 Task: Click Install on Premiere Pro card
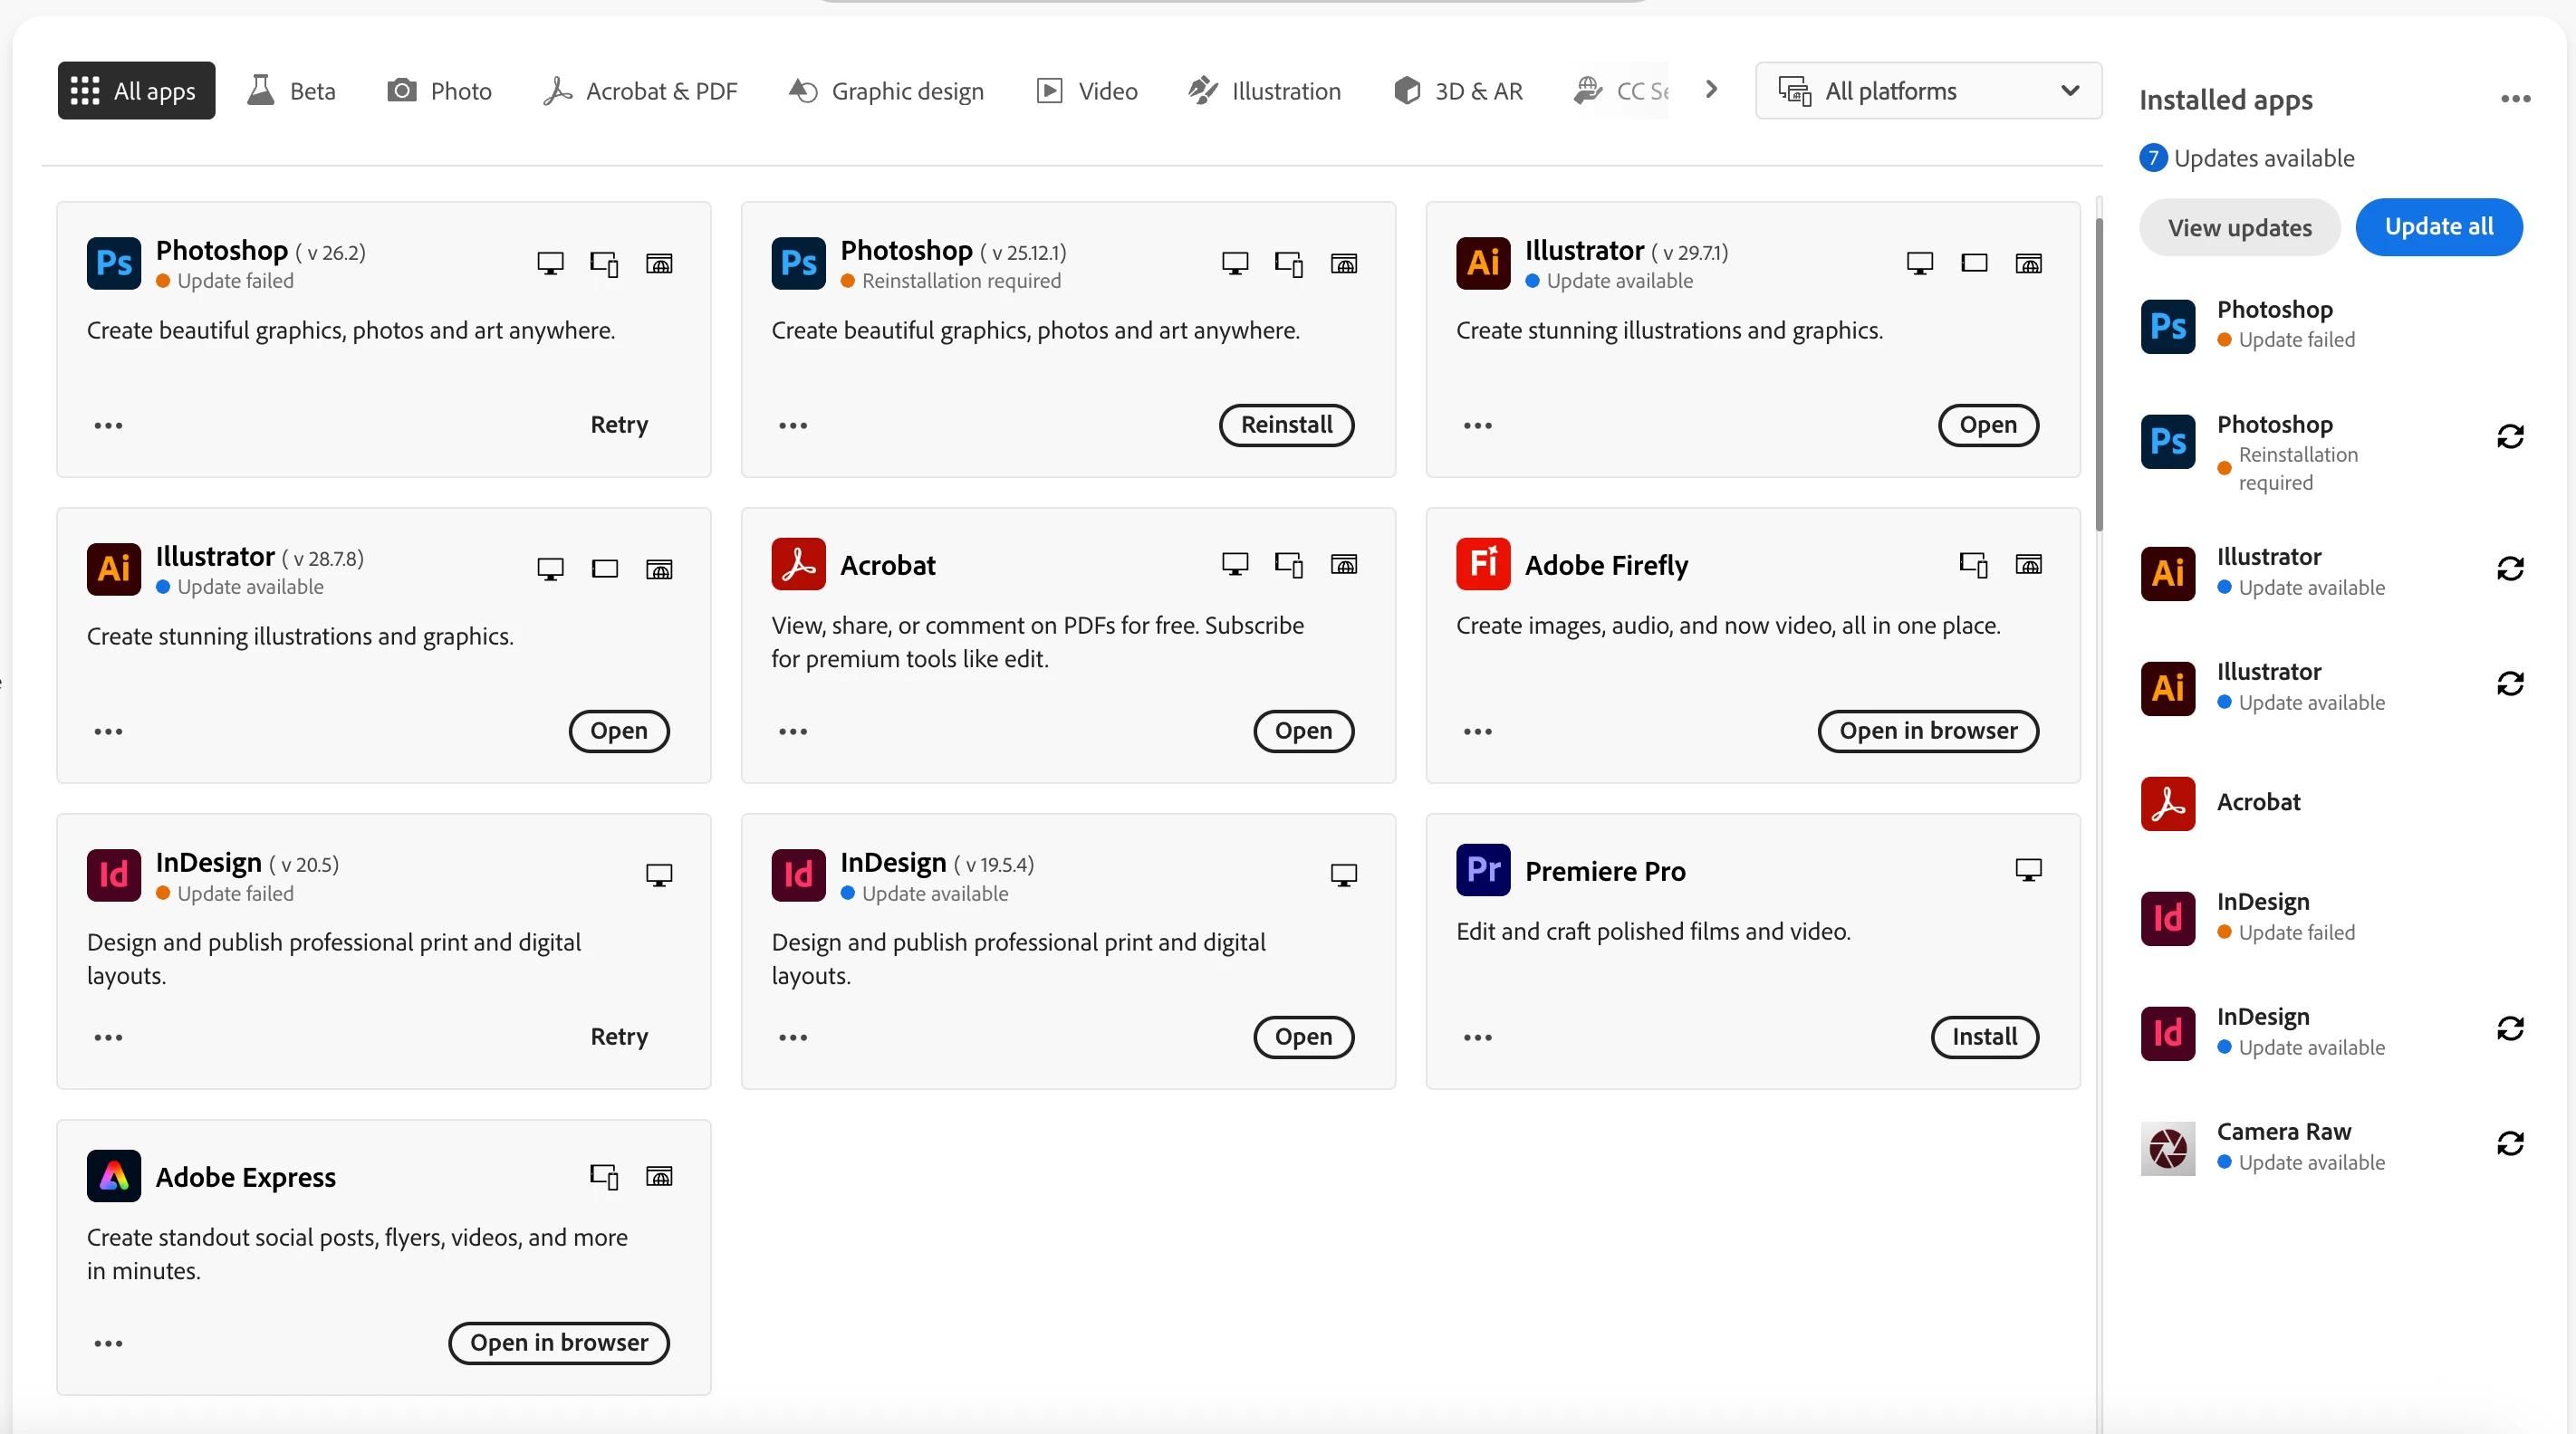click(1984, 1037)
